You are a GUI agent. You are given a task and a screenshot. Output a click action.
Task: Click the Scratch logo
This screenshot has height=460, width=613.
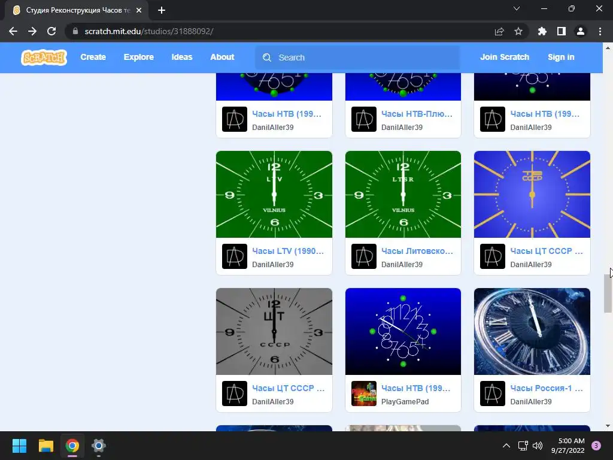[x=44, y=57]
